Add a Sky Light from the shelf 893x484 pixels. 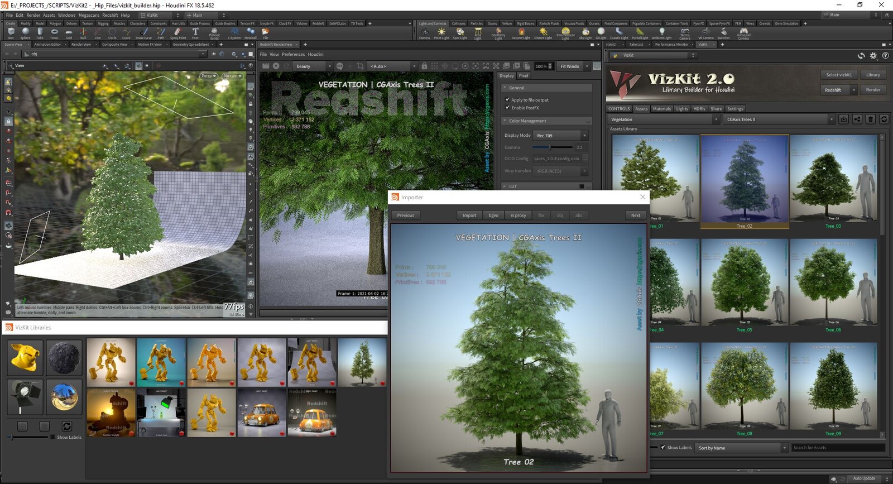[585, 33]
